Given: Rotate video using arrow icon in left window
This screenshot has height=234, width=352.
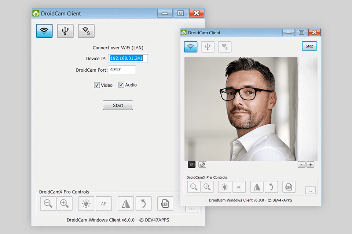Looking at the screenshot, I should coord(143,204).
